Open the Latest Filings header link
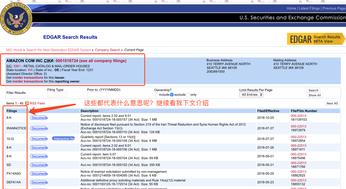Image resolution: width=346 pixels, height=189 pixels. [309, 8]
